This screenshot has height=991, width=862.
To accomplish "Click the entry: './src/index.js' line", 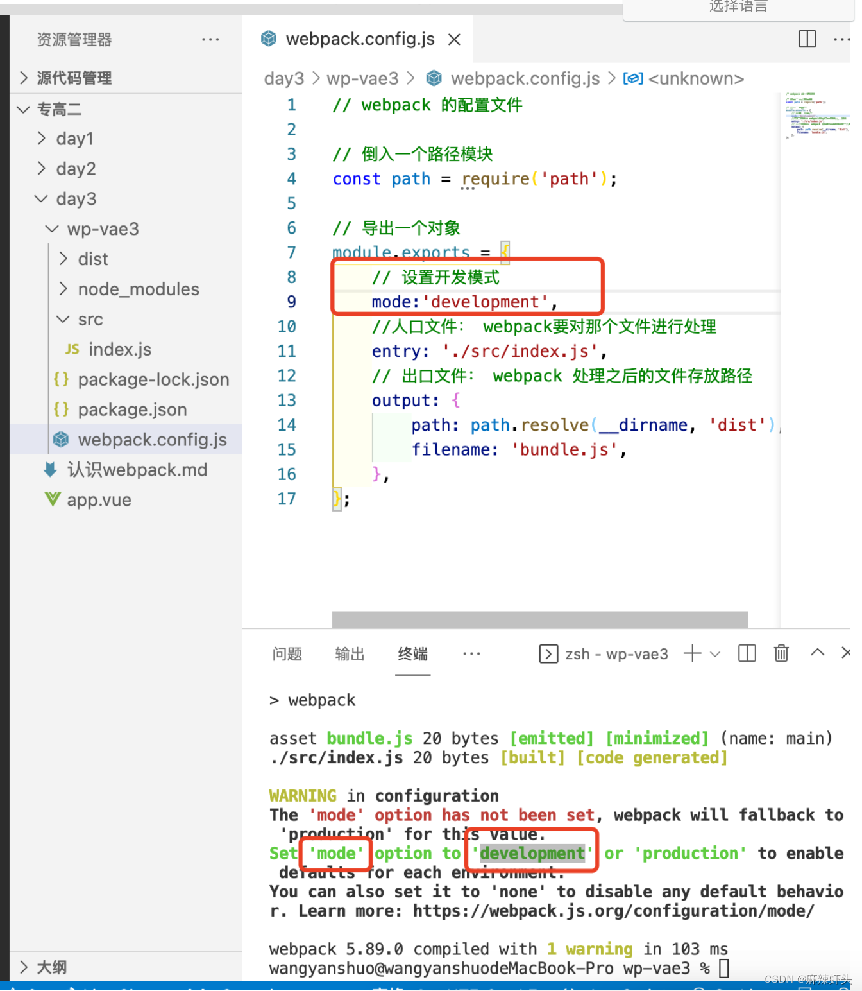I will (x=489, y=351).
